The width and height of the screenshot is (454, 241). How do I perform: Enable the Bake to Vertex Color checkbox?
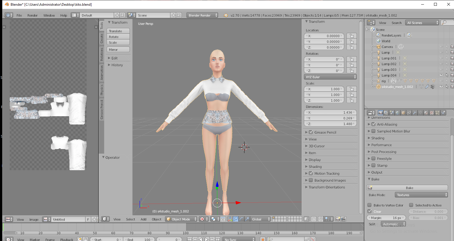coord(369,205)
